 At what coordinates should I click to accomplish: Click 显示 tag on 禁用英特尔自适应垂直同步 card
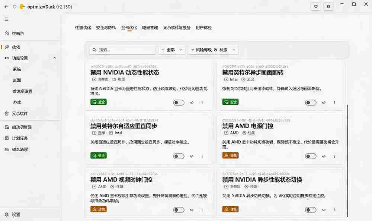click(x=99, y=133)
